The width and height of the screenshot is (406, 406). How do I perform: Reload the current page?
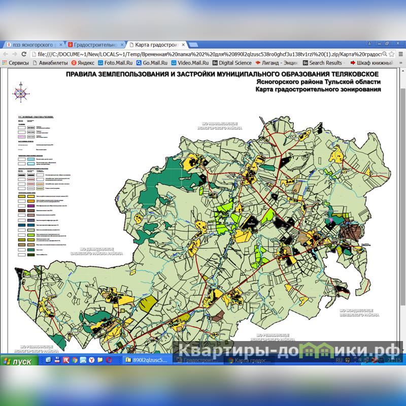pyautogui.click(x=24, y=54)
